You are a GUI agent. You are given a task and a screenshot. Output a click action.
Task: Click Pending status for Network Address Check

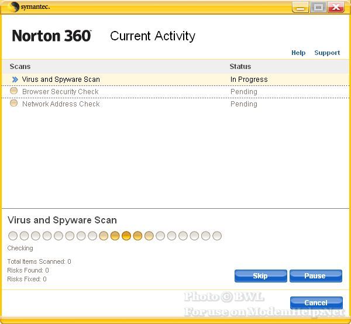(x=244, y=104)
